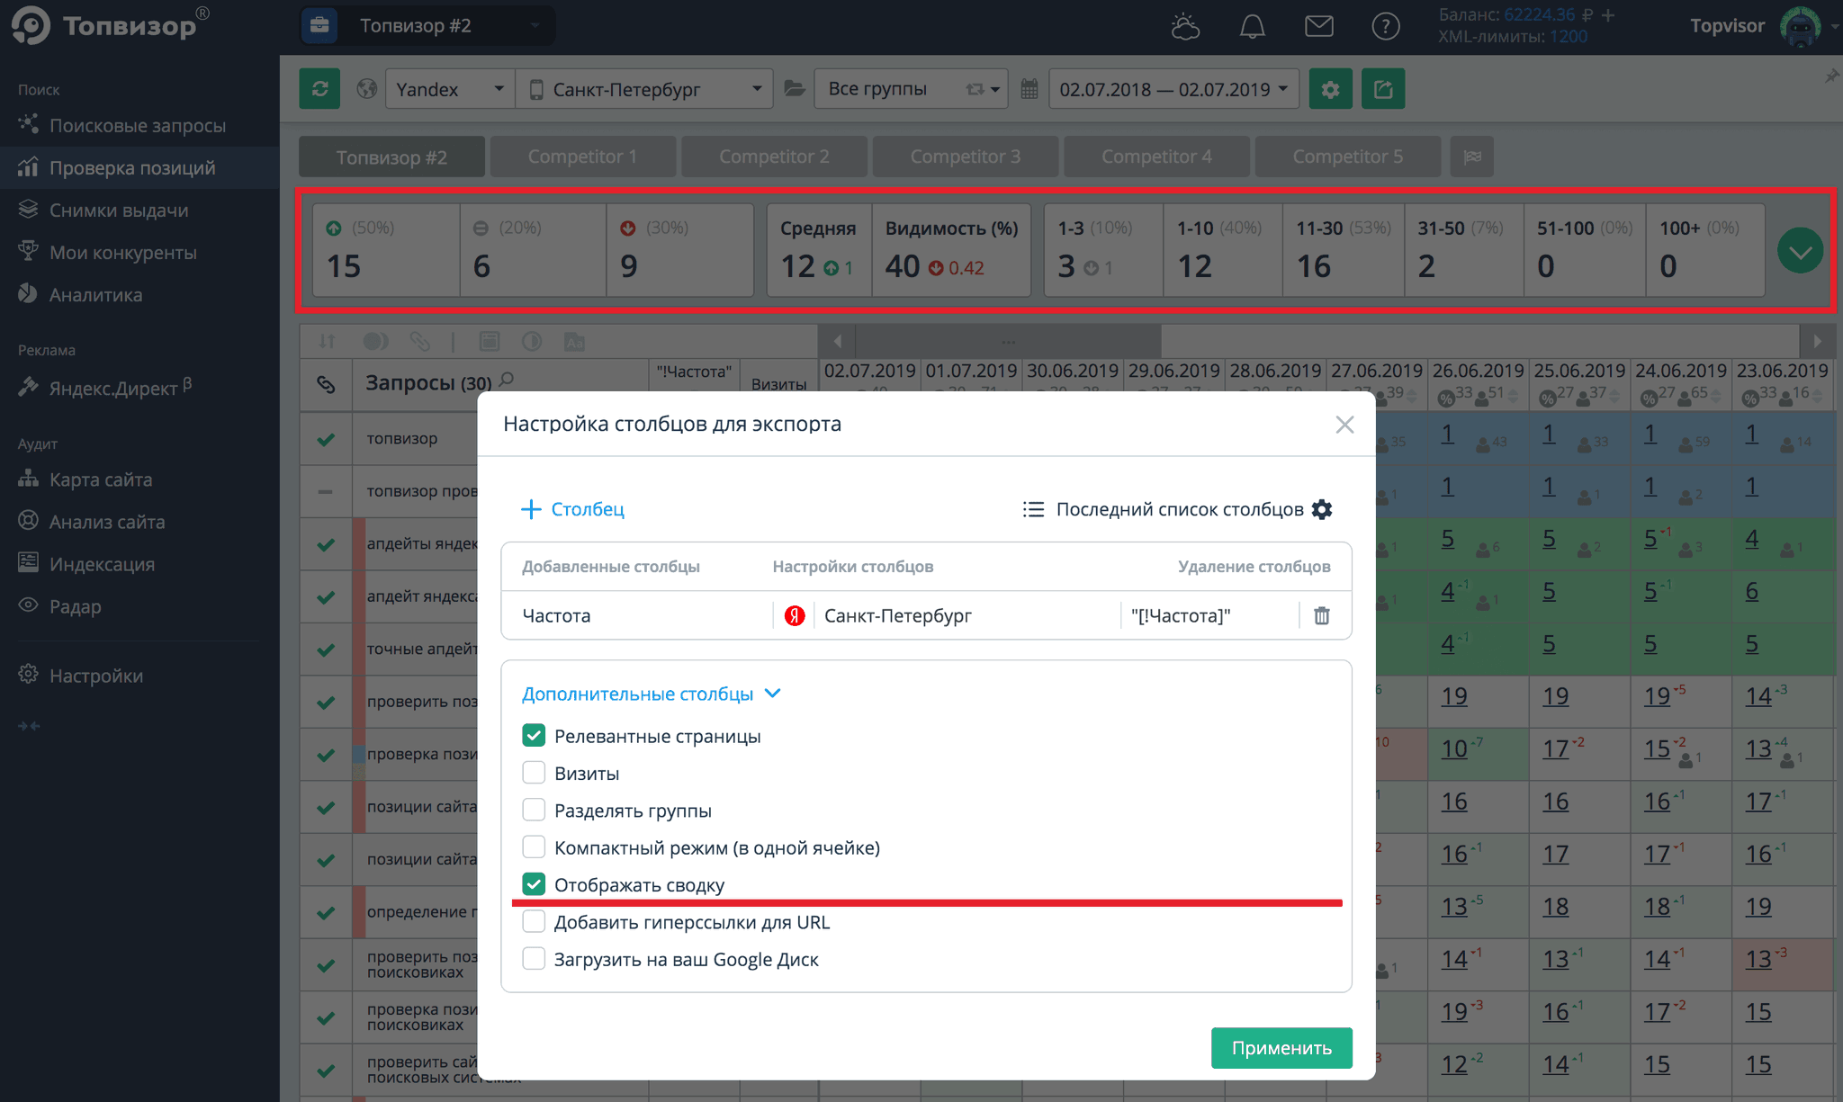The height and width of the screenshot is (1102, 1843).
Task: Open the Санкт-Петербург region dropdown
Action: pos(644,89)
